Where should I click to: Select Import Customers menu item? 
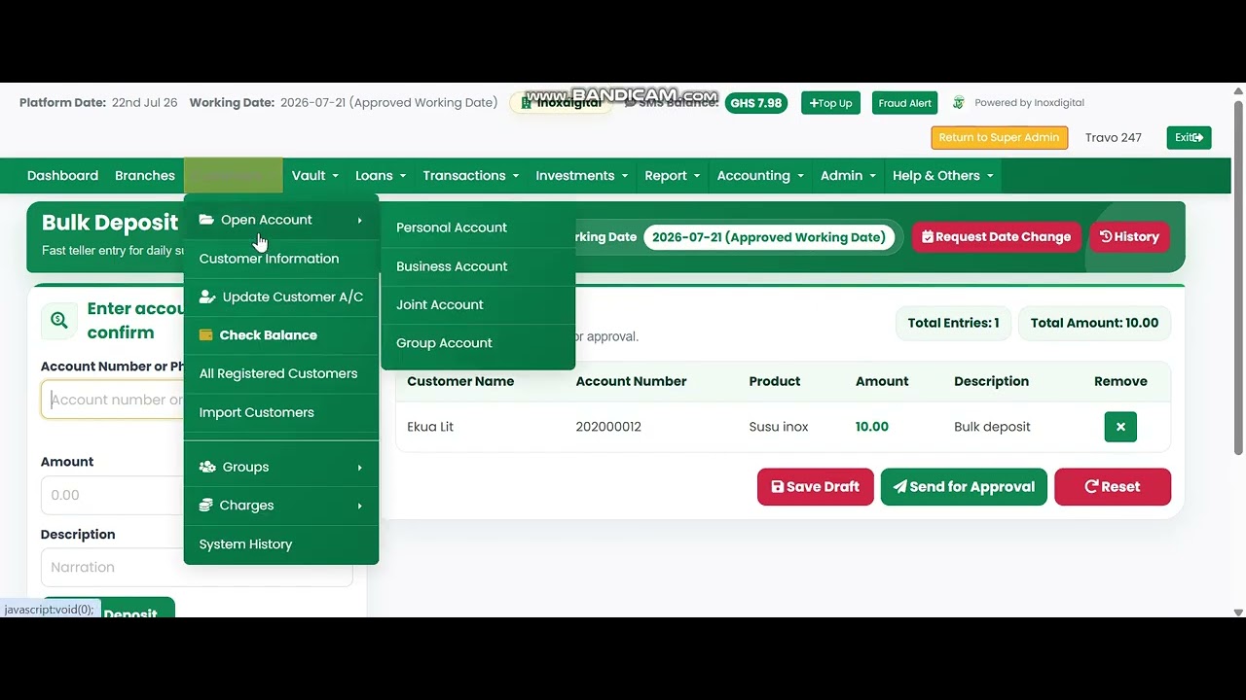coord(280,412)
